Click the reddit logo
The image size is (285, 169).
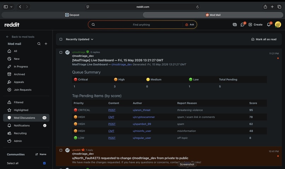coord(12,25)
